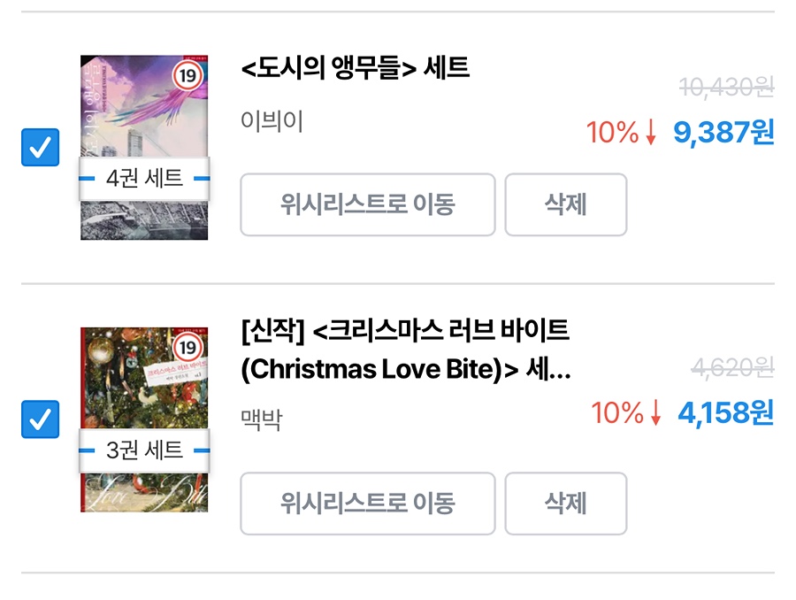Click the red discount arrow beside 4,158원

[x=655, y=412]
